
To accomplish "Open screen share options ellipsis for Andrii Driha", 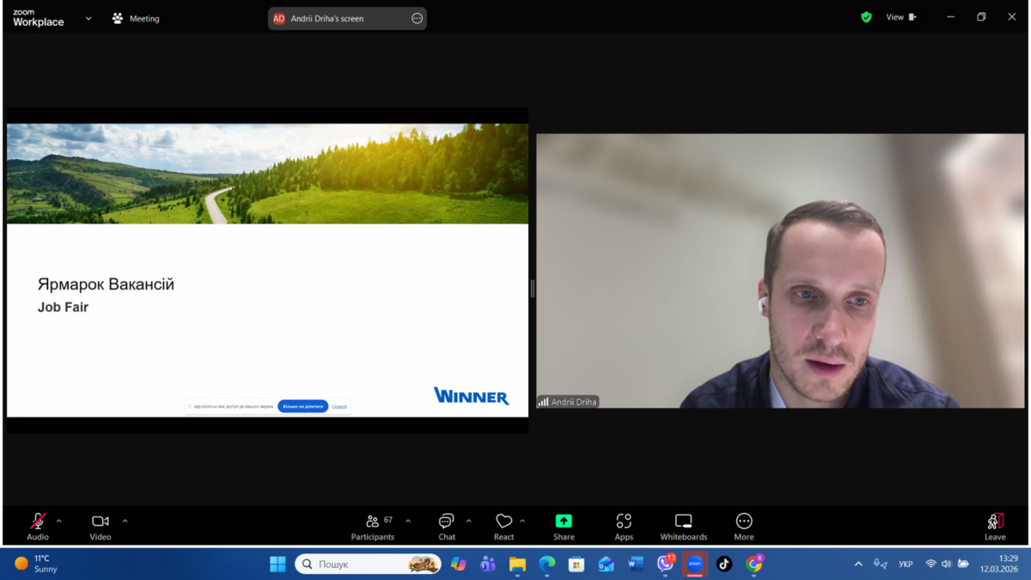I will (418, 18).
